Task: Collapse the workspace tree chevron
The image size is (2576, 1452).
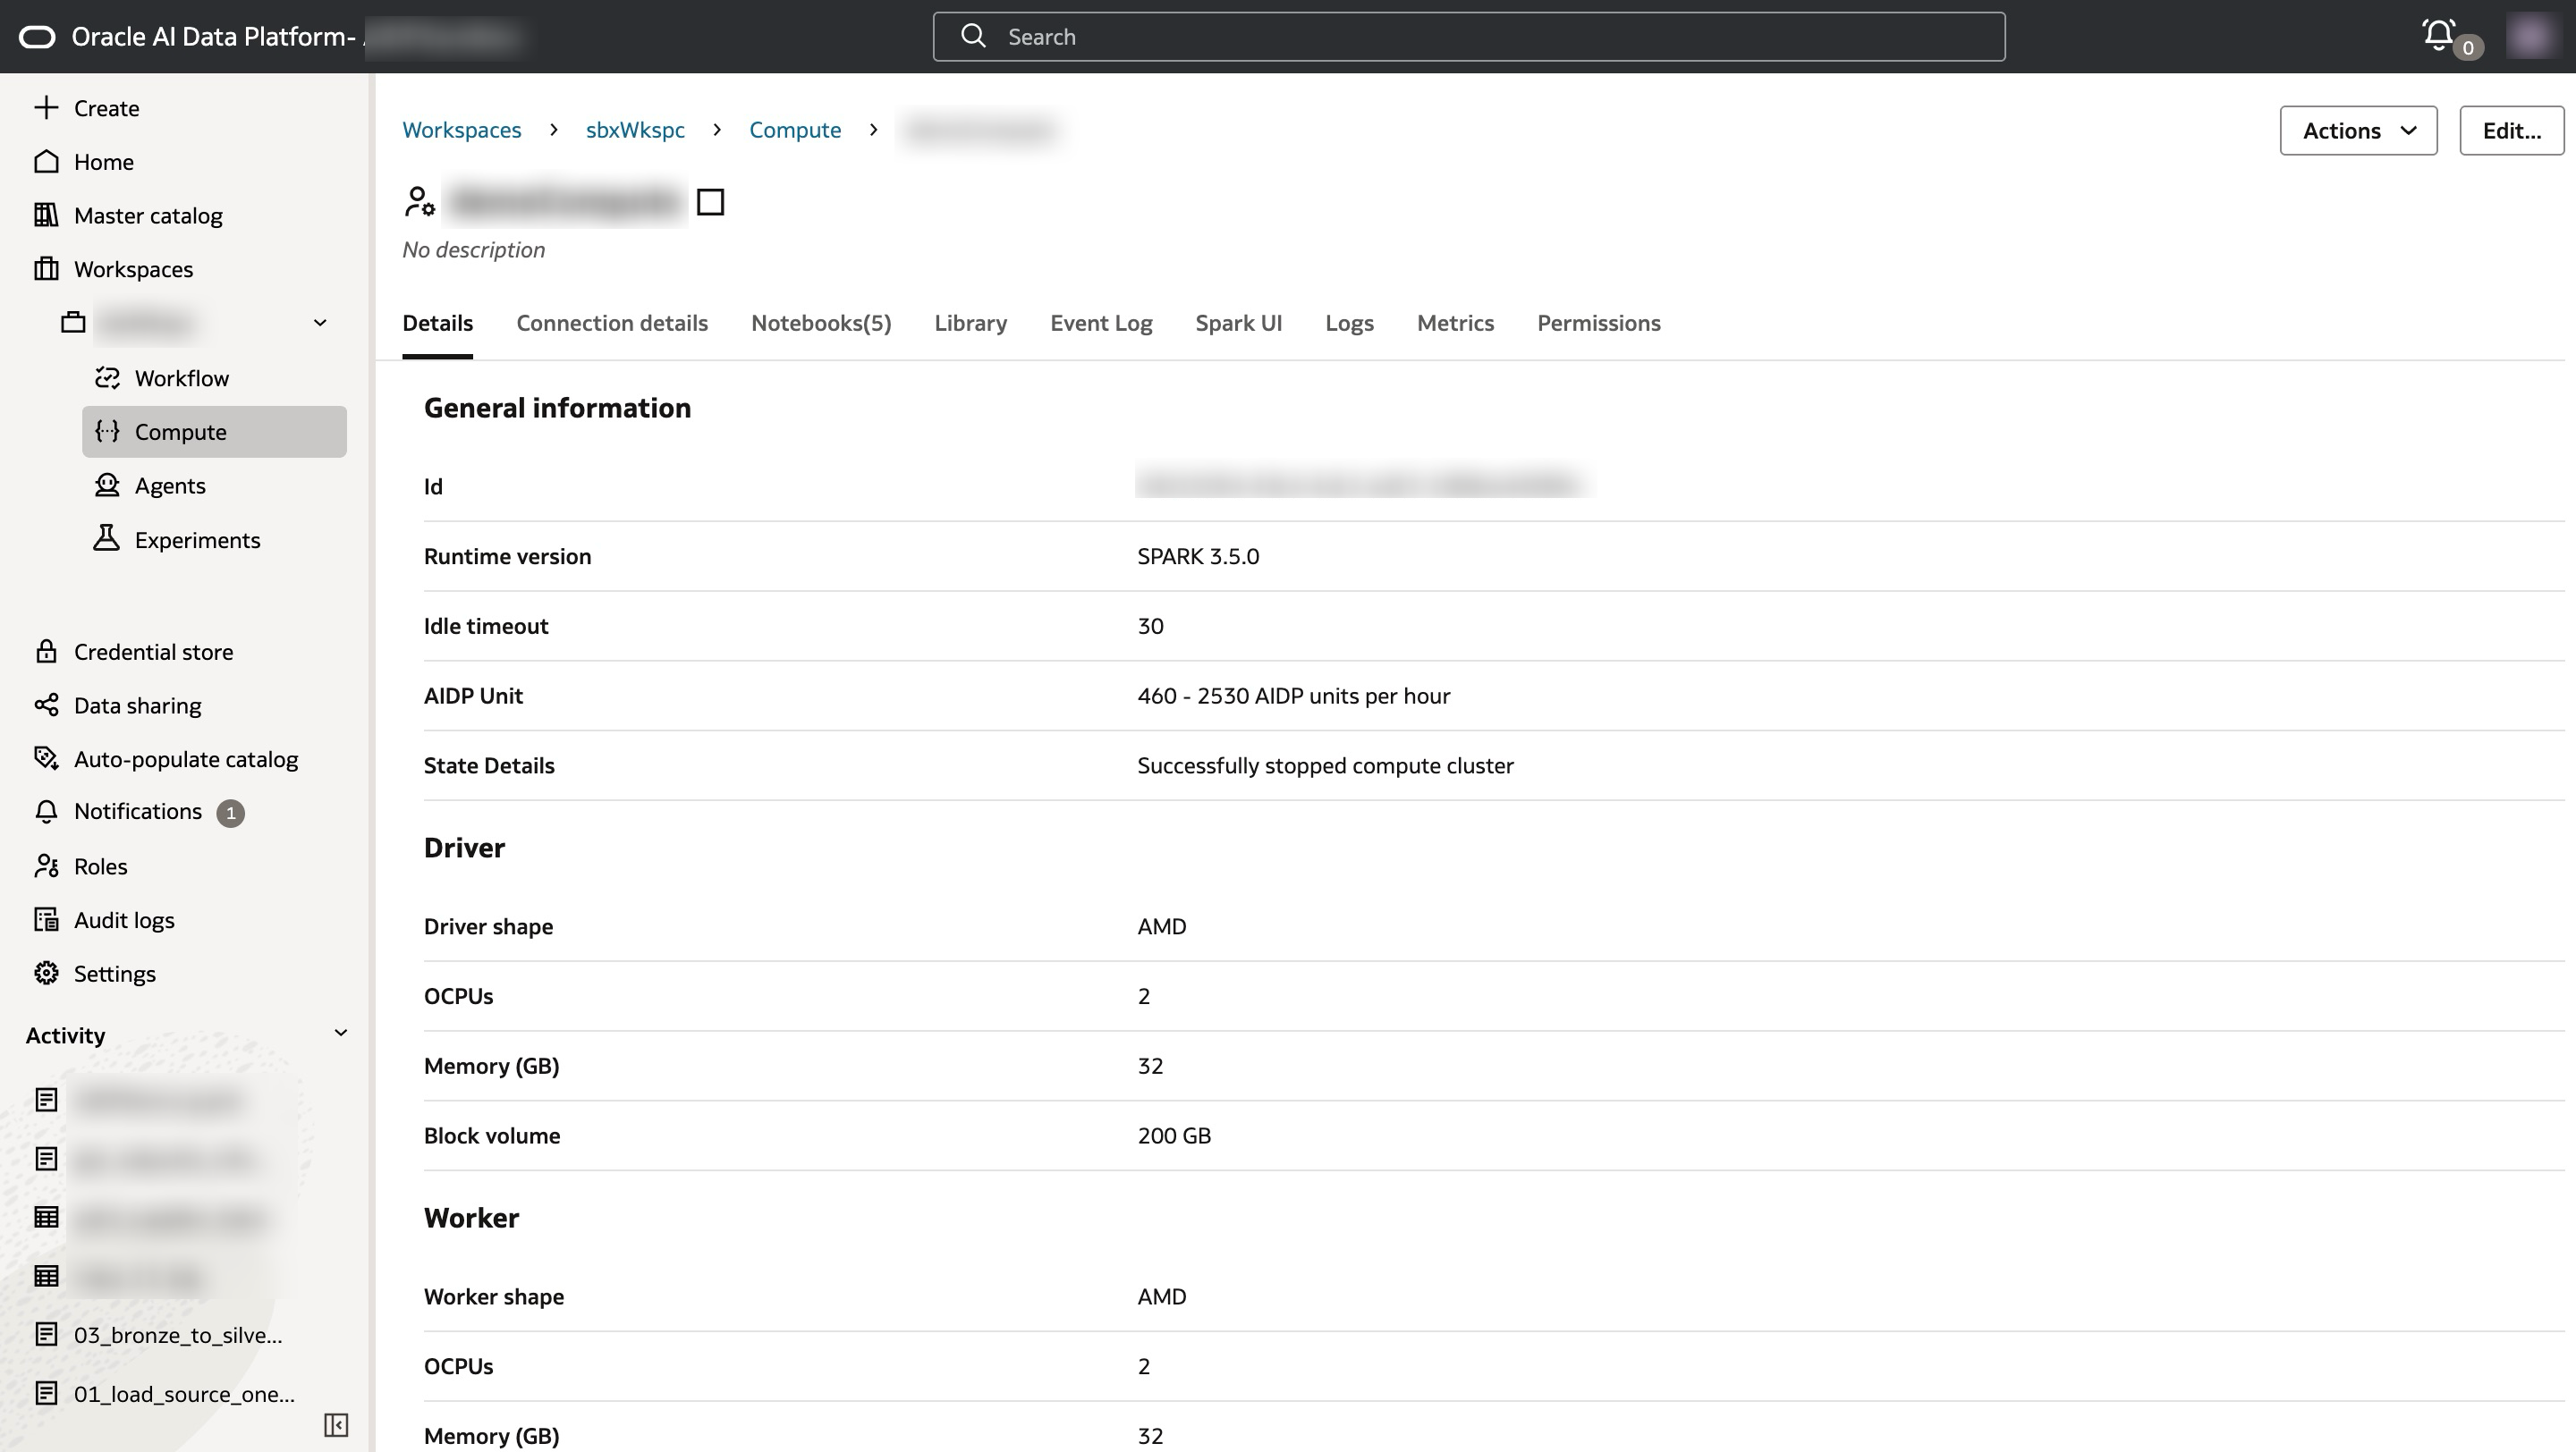Action: point(320,323)
